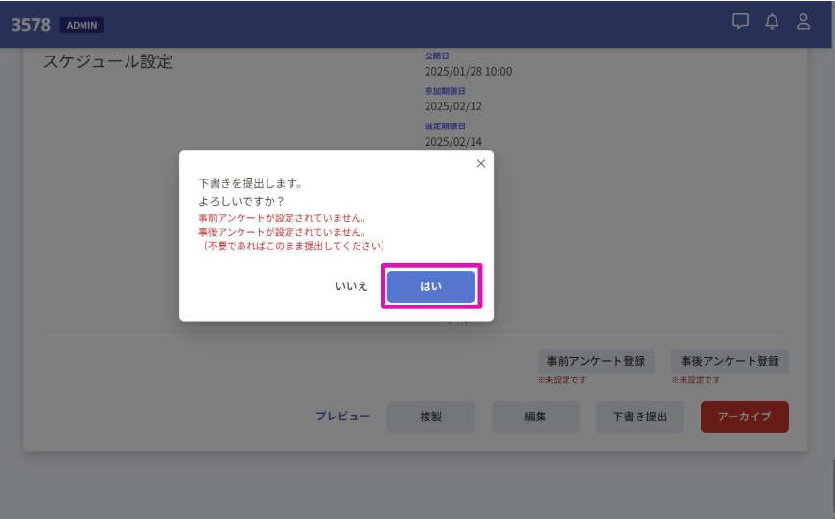
Task: Close the confirmation dialog with X
Action: 481,163
